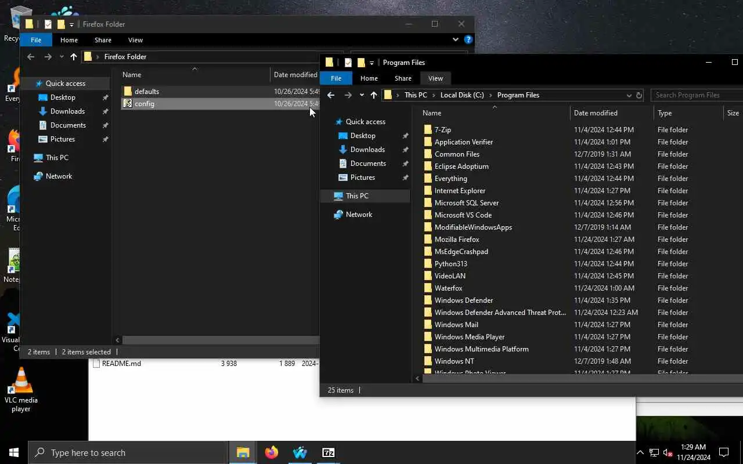Open the View tab in Firefox Folder window
The height and width of the screenshot is (464, 743).
[135, 40]
